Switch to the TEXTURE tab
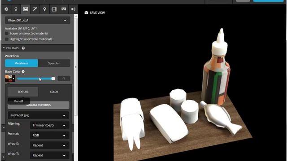Screen dimensions: 287x161 [x=23, y=92]
